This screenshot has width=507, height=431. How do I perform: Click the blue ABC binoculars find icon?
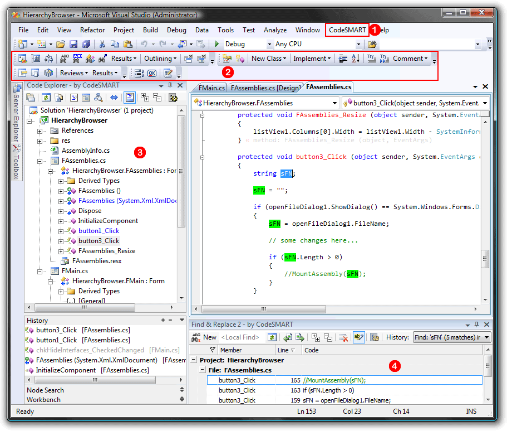click(77, 59)
